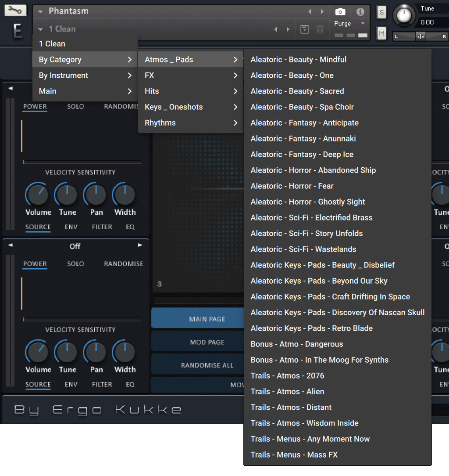Open the wrench instrument edit icon

[x=15, y=11]
